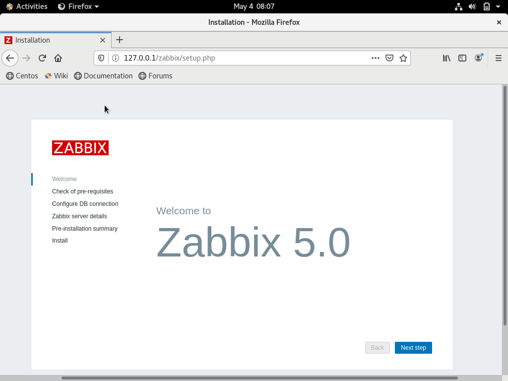The height and width of the screenshot is (381, 508).
Task: Click the Zabbix logo
Action: (80, 148)
